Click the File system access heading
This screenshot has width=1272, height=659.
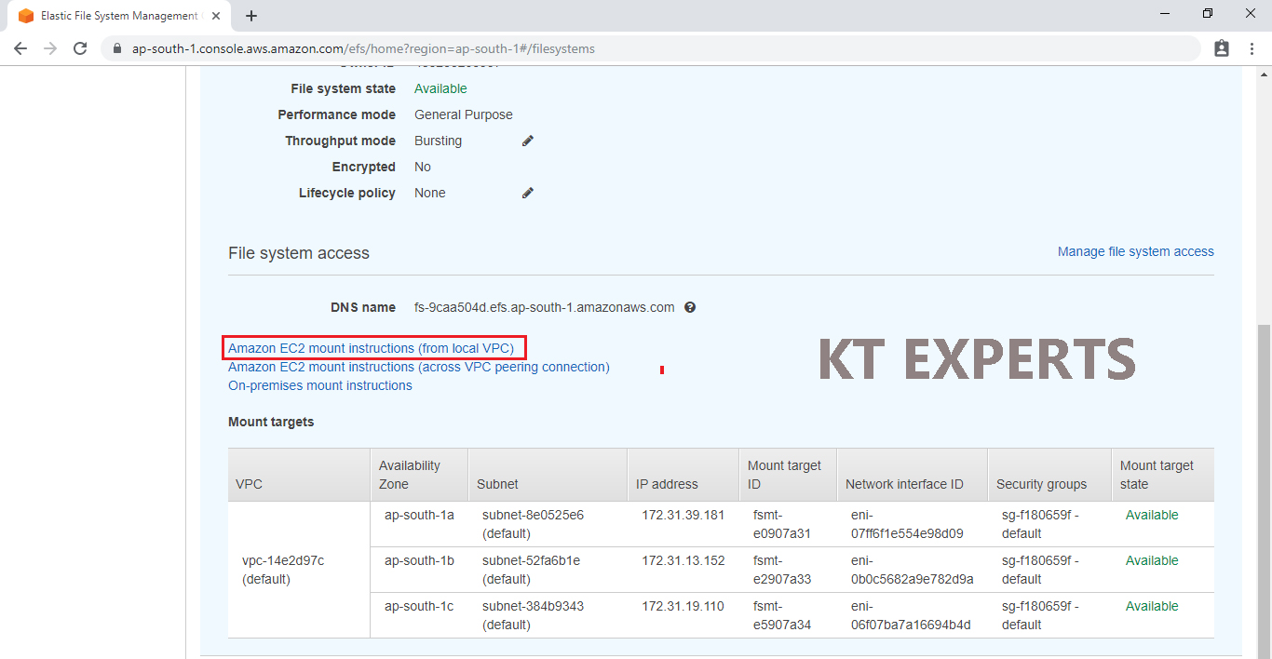pos(299,253)
